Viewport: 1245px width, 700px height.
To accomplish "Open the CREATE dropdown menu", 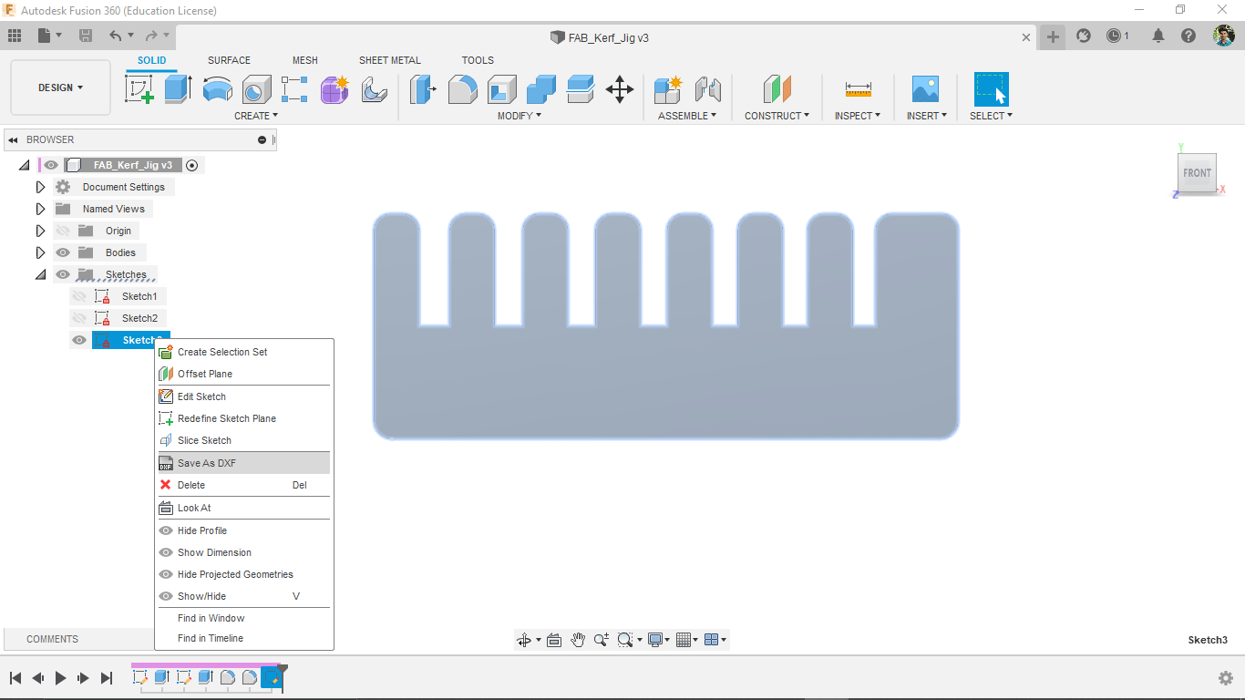I will tap(256, 116).
